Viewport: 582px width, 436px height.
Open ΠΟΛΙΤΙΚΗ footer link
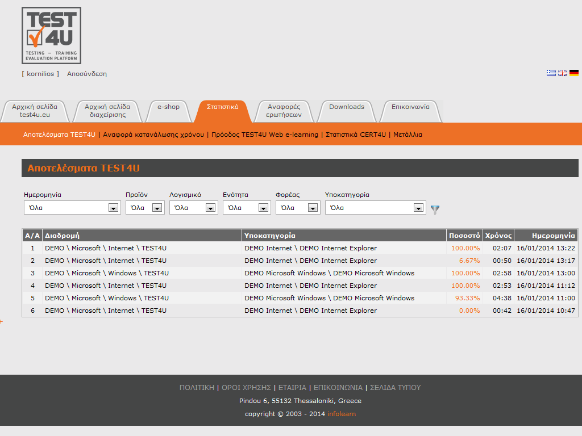197,387
